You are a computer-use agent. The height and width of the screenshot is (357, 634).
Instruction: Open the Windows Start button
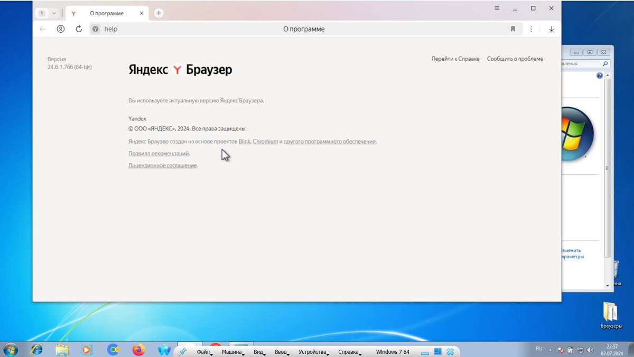tap(10, 350)
